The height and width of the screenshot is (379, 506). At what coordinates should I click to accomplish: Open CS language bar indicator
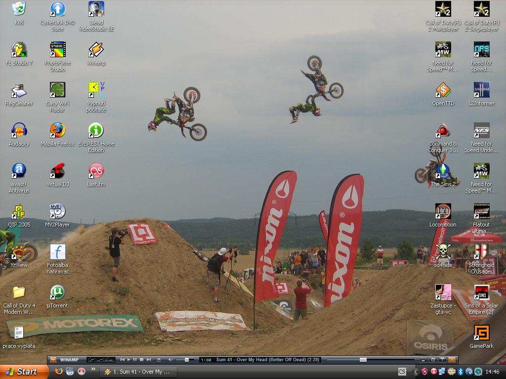click(x=402, y=372)
